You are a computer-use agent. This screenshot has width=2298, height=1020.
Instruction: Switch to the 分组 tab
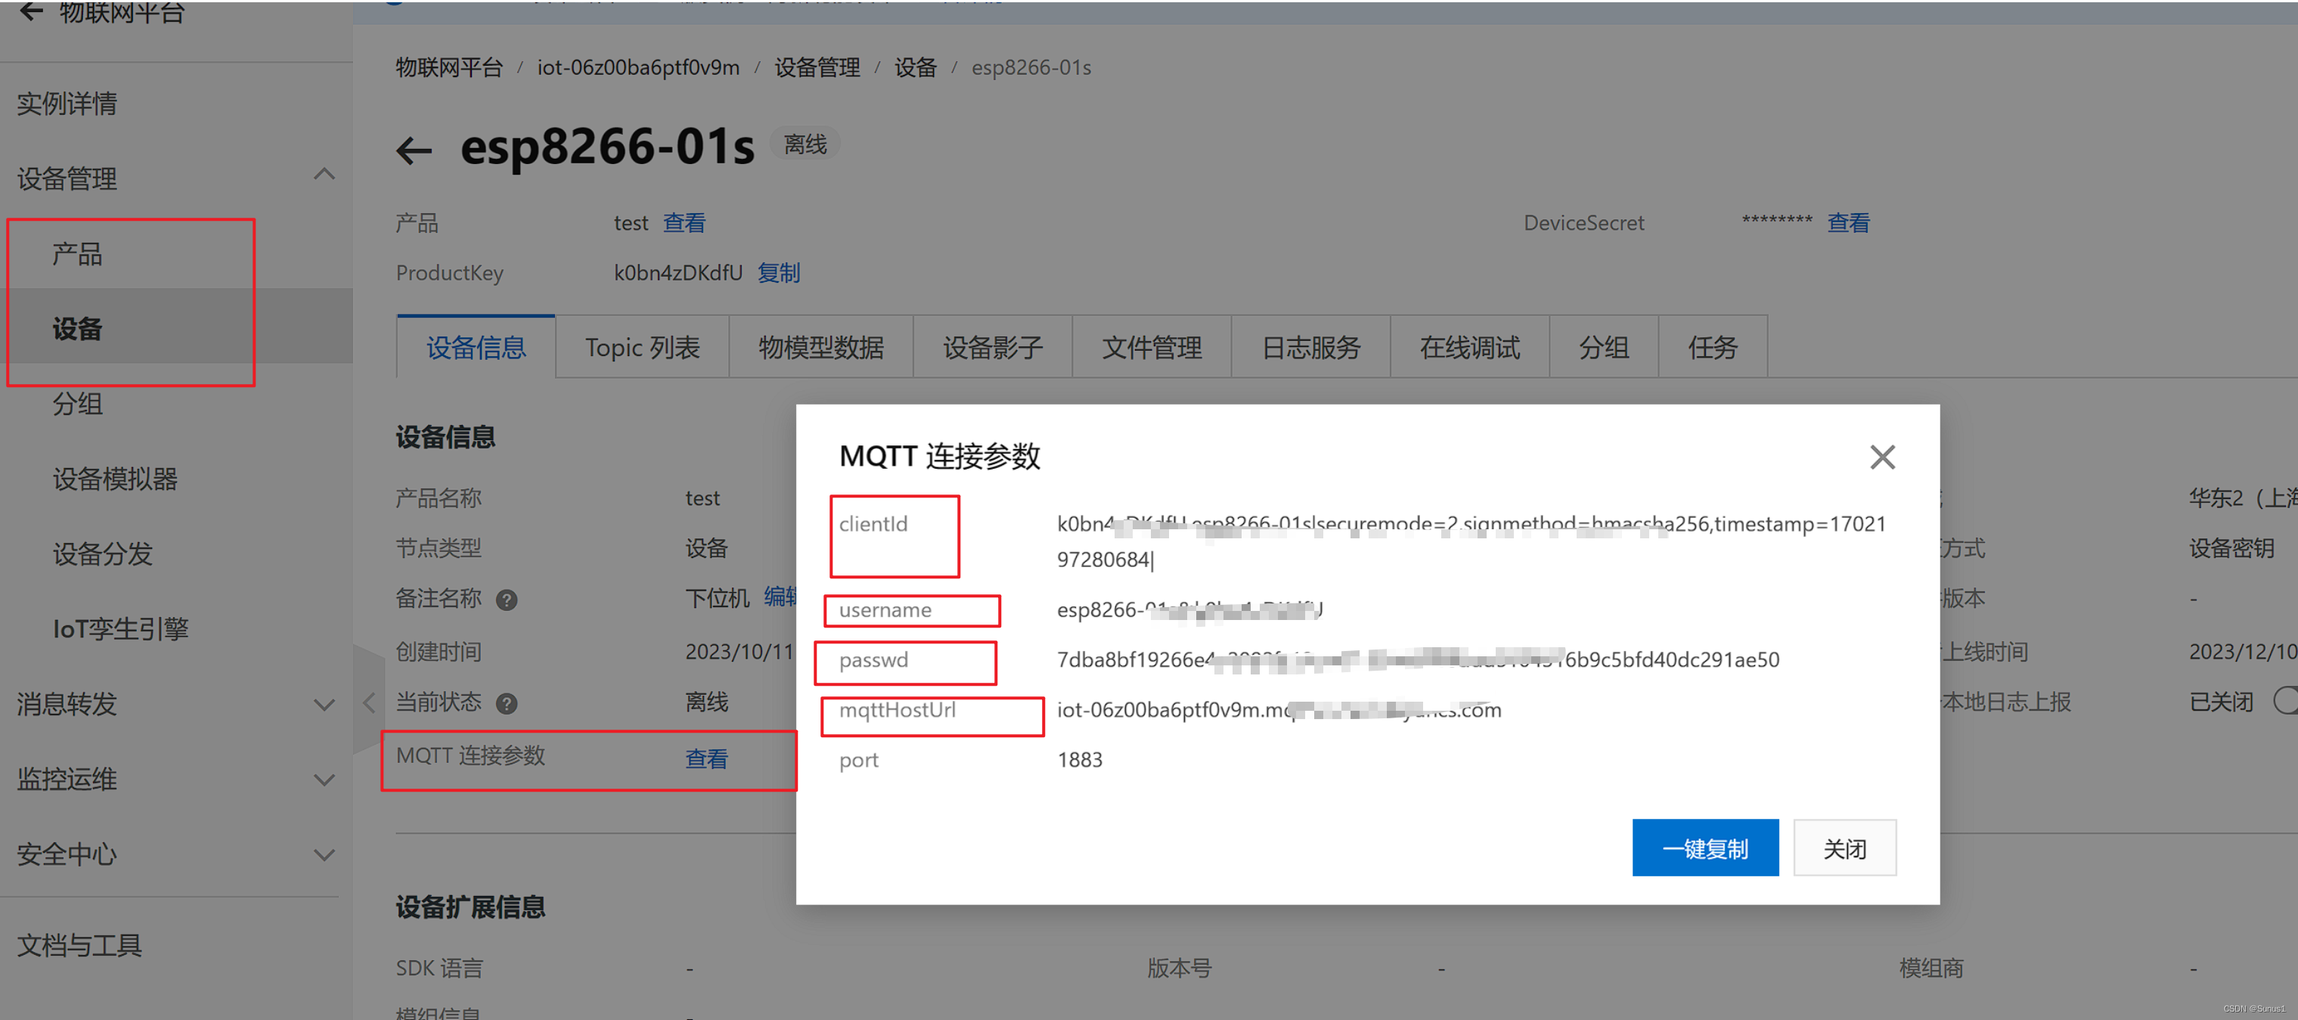click(1604, 347)
